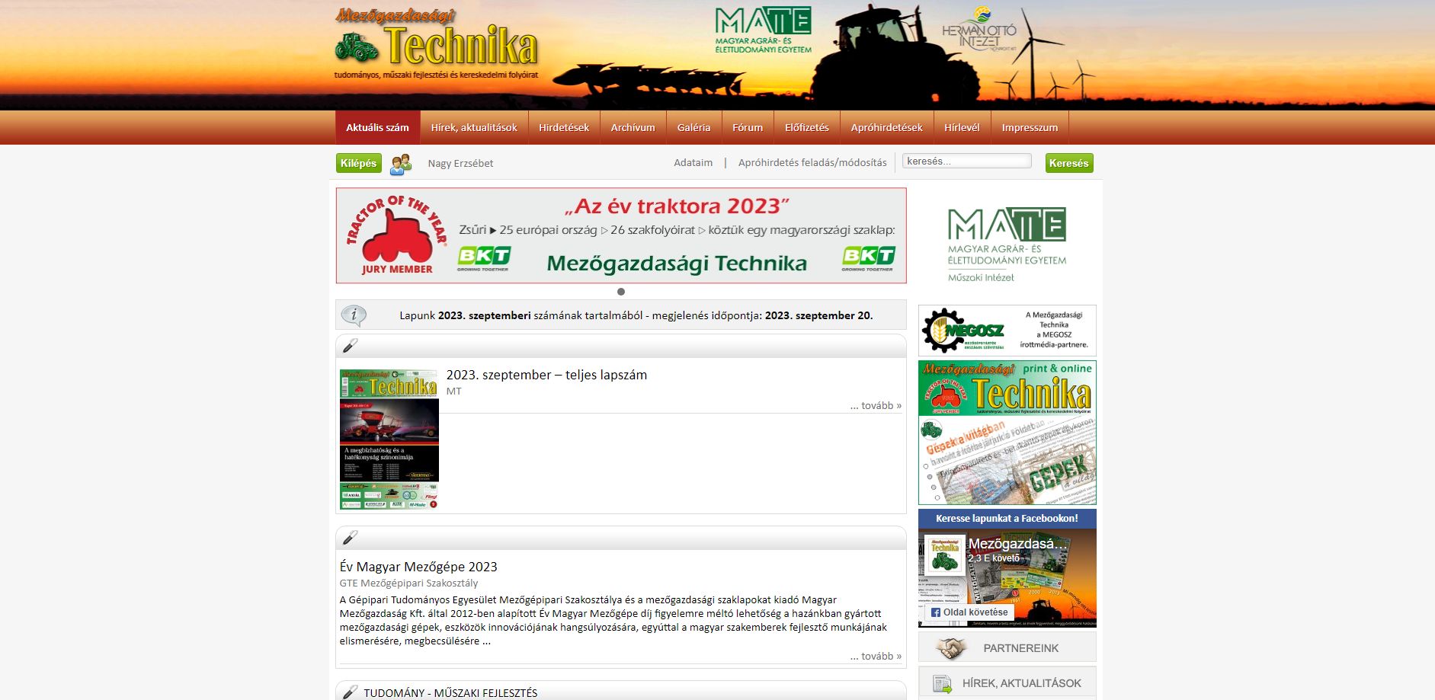Open the Aktuális szám tab
The image size is (1435, 700).
coord(377,128)
